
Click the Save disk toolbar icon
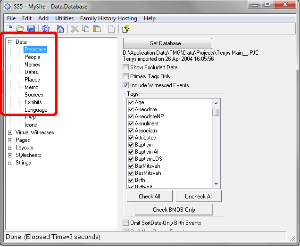pos(31,29)
